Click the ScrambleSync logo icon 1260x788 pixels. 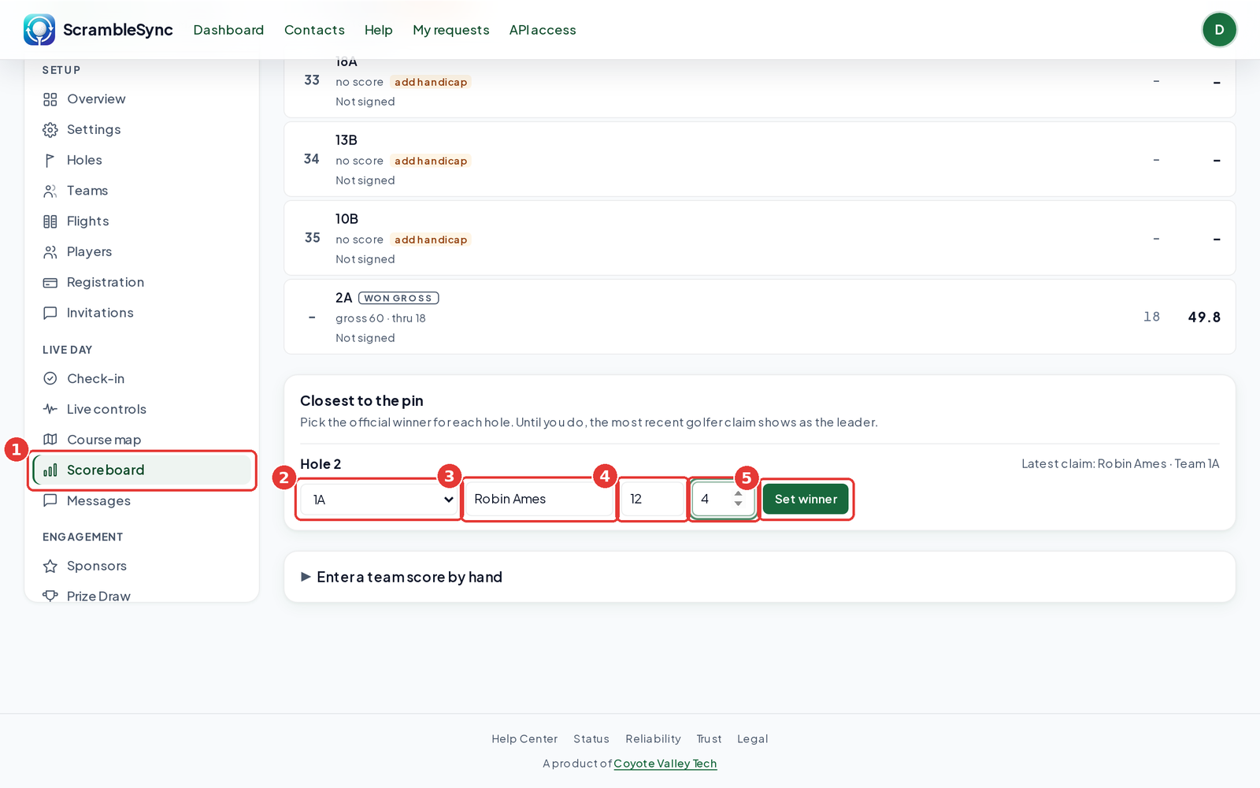(x=39, y=30)
